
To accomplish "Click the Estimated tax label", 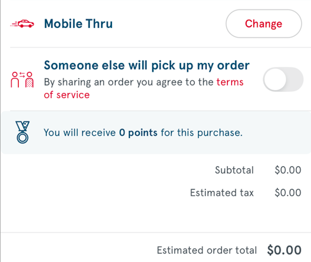I will (x=222, y=193).
